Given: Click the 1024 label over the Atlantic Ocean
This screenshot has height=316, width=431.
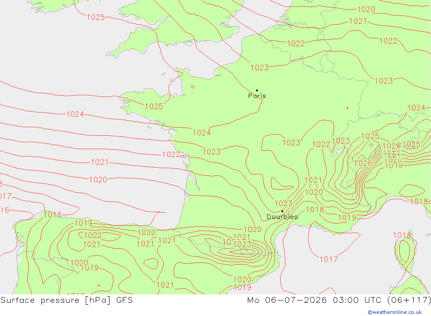Looking at the screenshot, I should click(x=75, y=114).
